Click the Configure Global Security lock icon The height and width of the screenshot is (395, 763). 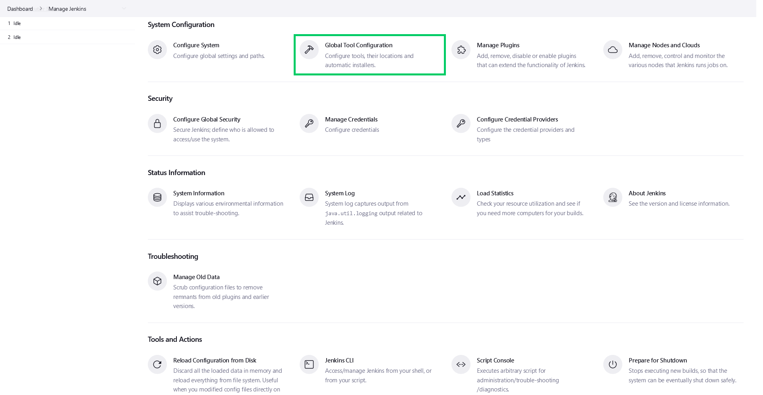(157, 123)
